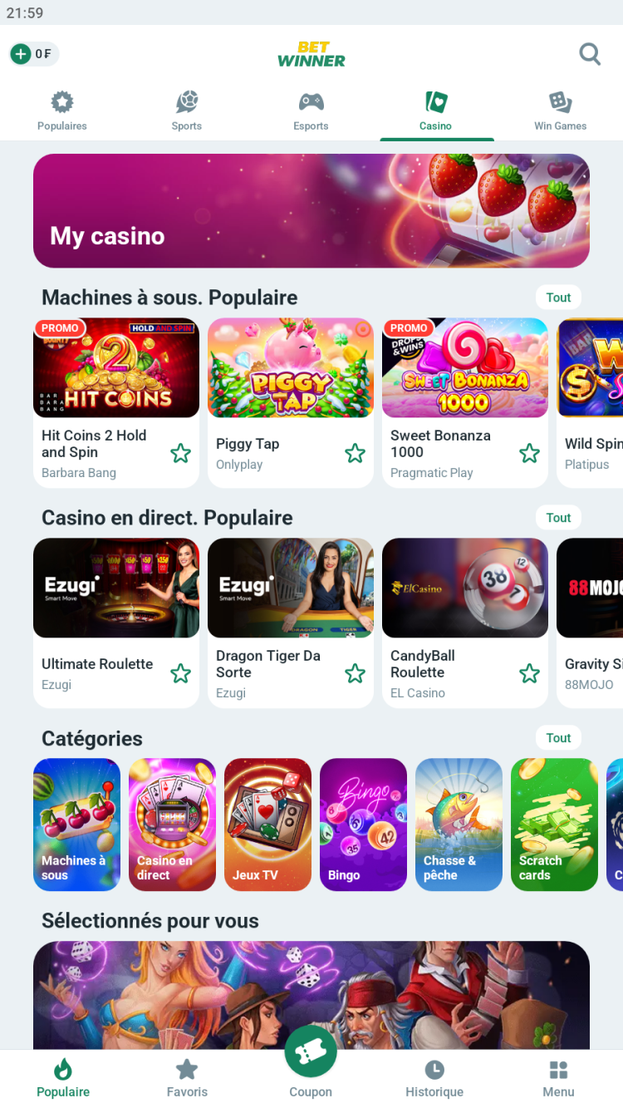This screenshot has height=1108, width=623.
Task: Select the Populaire flame icon
Action: tap(63, 1069)
